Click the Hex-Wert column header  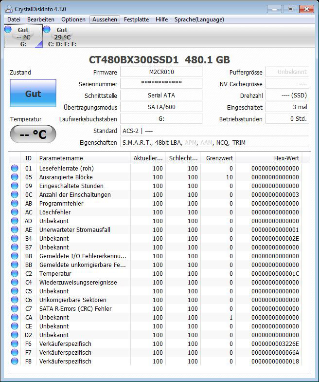pos(269,158)
